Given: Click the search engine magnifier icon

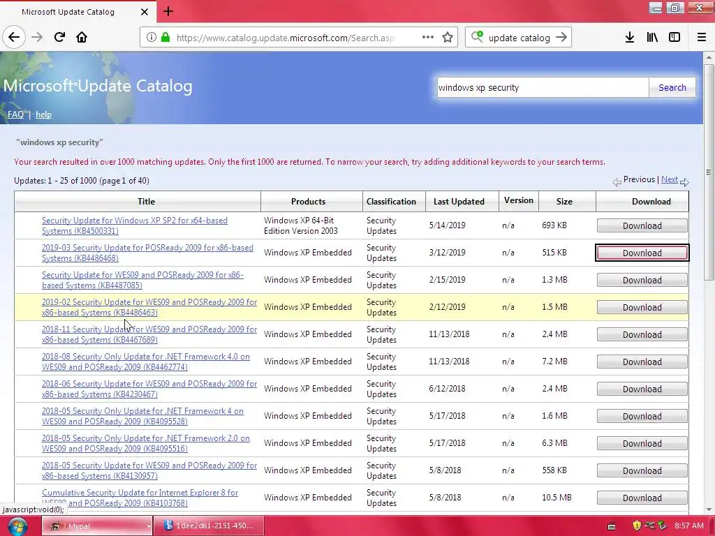Looking at the screenshot, I should 477,37.
